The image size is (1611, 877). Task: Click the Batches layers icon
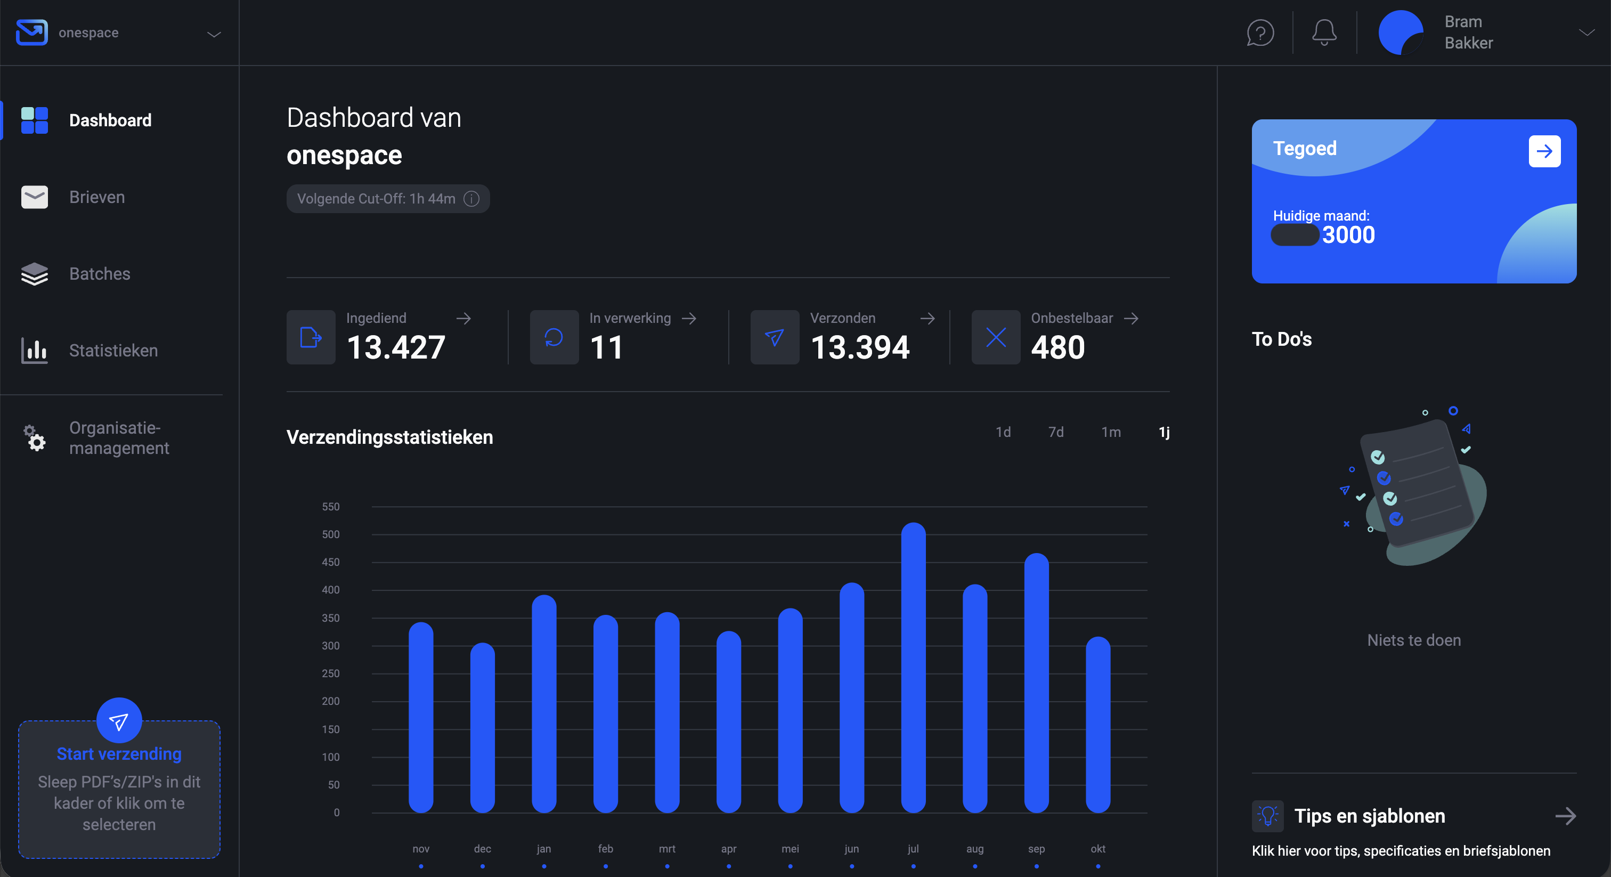[35, 274]
